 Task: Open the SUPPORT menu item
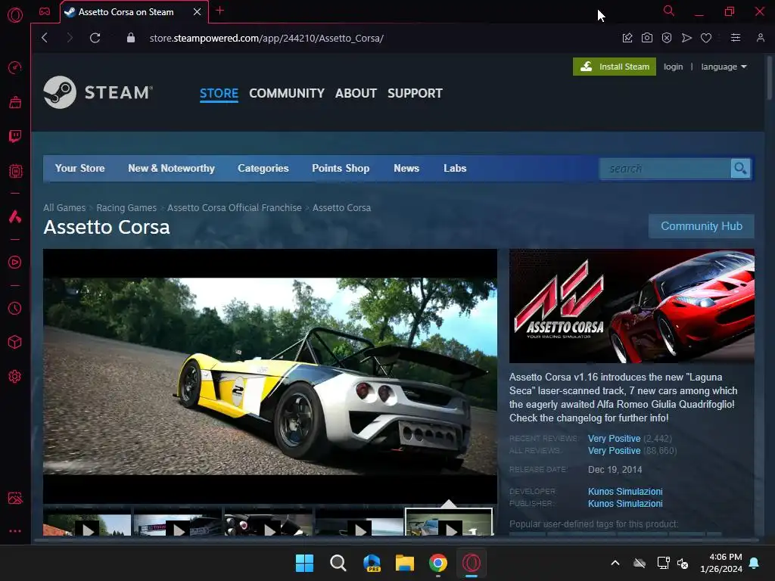tap(416, 93)
